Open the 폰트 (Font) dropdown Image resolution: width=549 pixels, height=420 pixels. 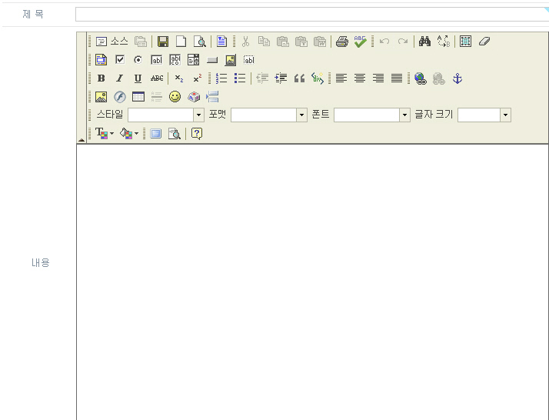click(404, 115)
